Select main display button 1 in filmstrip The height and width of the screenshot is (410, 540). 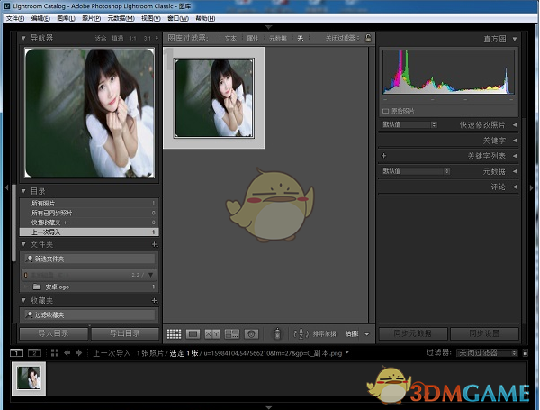point(16,352)
